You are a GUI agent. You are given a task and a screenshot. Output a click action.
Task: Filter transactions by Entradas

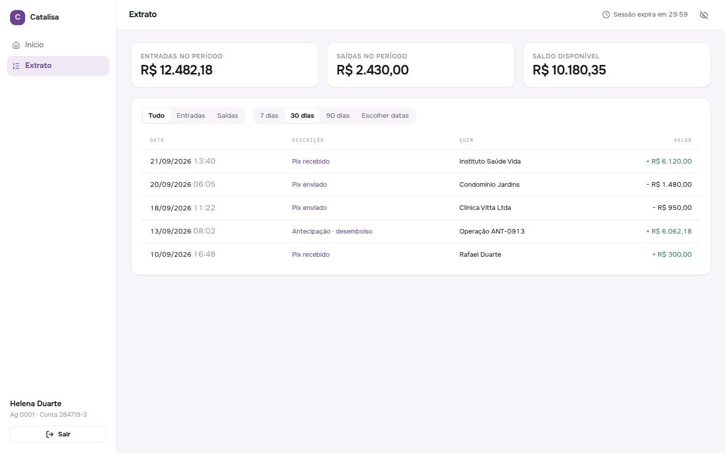coord(191,116)
